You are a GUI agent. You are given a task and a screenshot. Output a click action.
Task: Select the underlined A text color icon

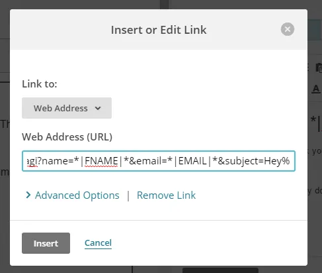[x=316, y=89]
